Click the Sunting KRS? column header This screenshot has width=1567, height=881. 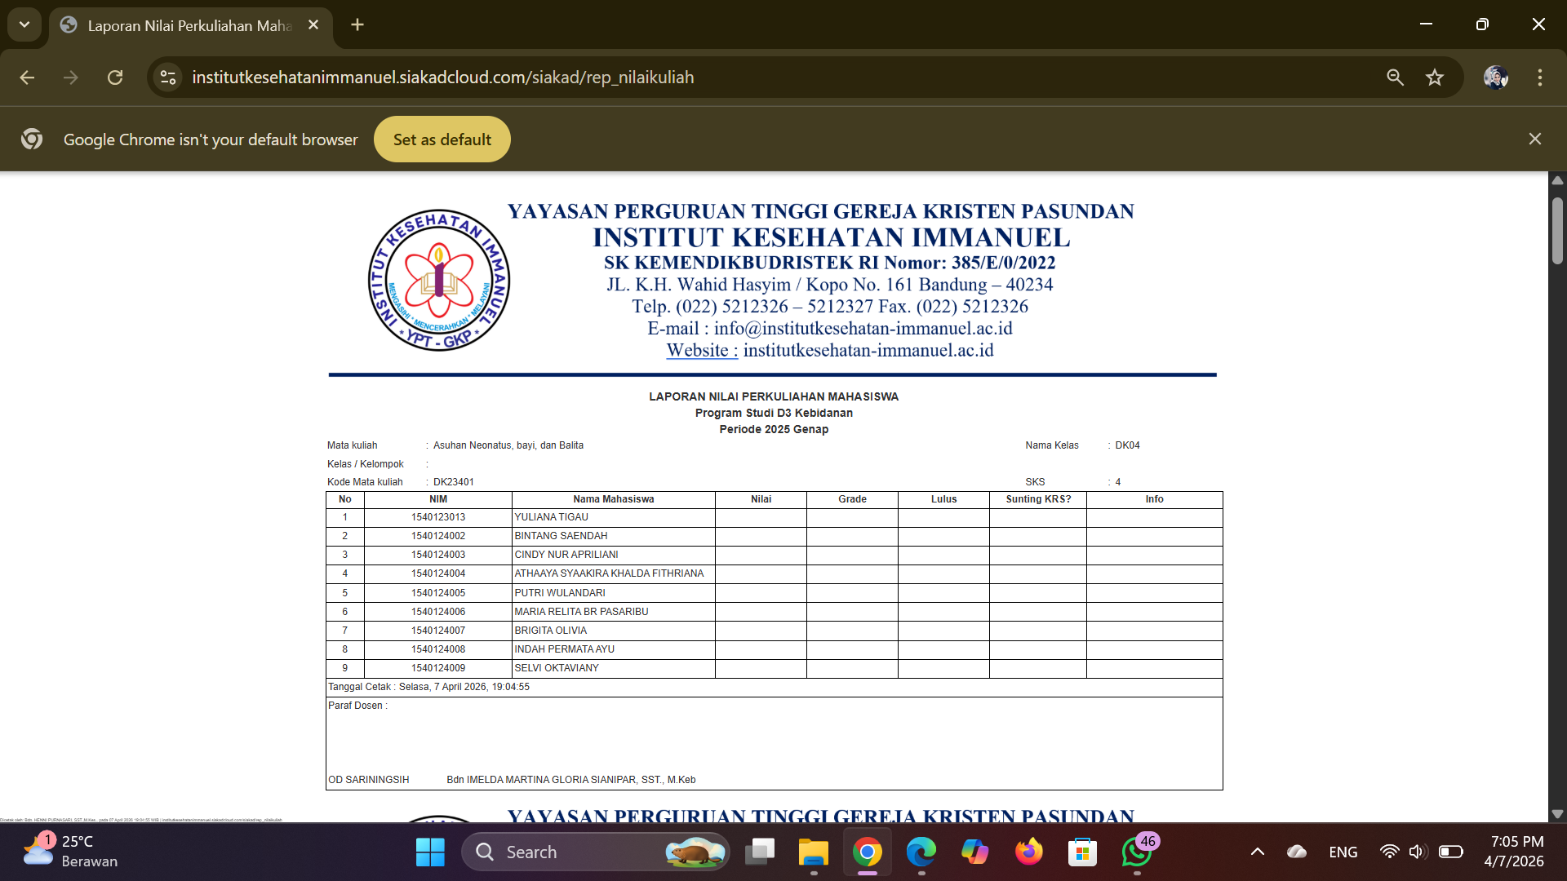coord(1038,499)
